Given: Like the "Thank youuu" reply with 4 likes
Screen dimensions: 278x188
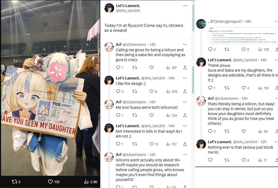Looking at the screenshot, I should 245,88.
